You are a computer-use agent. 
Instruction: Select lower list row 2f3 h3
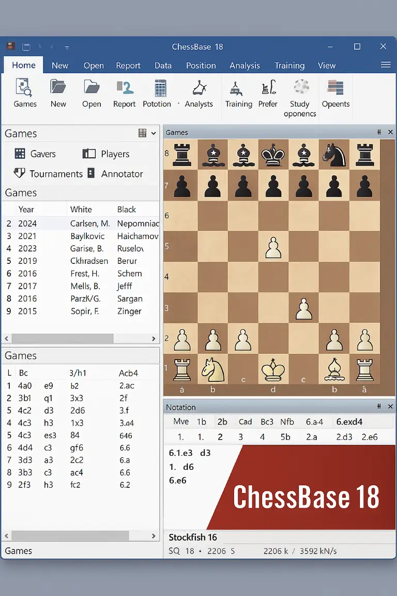[81, 485]
